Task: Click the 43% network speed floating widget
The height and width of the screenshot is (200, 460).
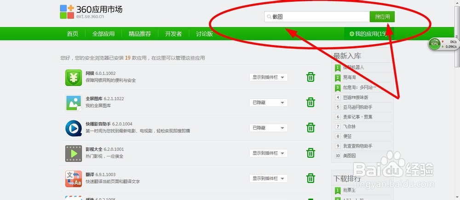Action: click(443, 44)
